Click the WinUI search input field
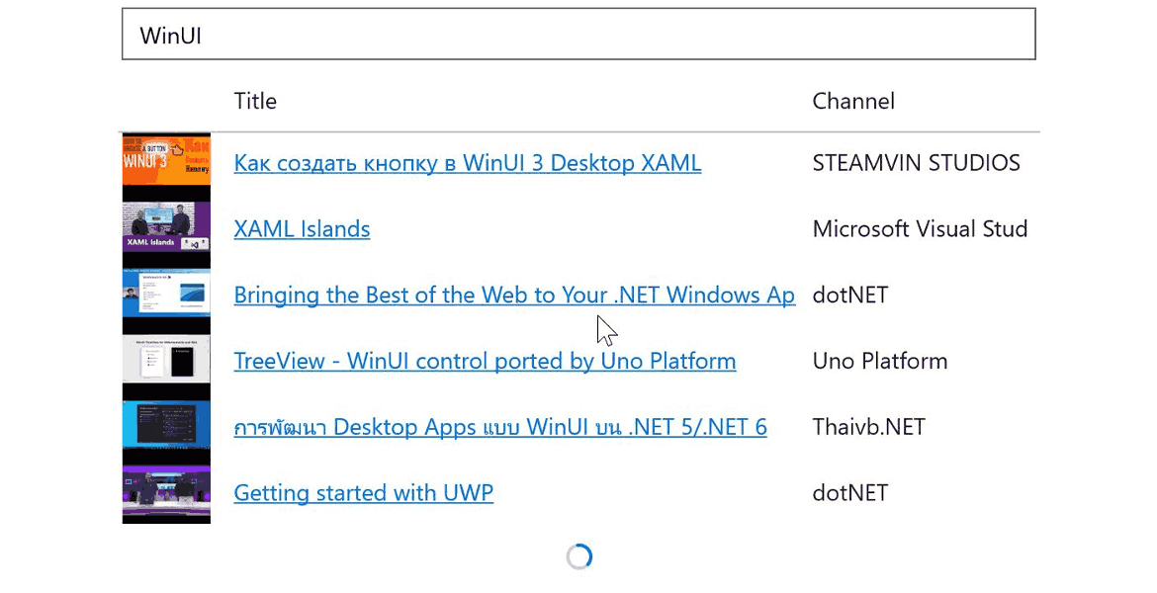This screenshot has height=593, width=1157. click(x=578, y=34)
